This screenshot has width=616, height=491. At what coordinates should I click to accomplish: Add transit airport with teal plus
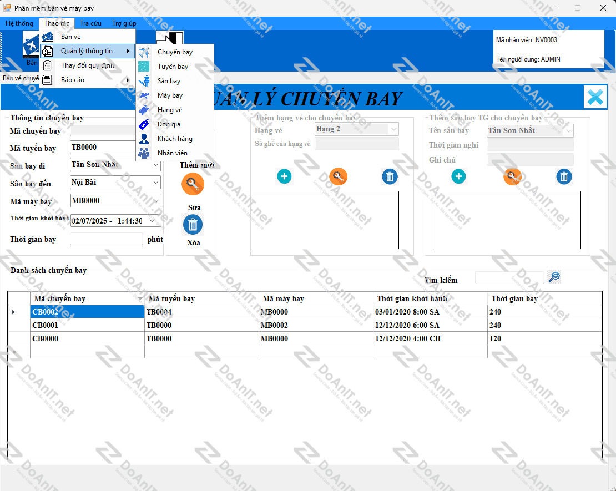coord(458,176)
